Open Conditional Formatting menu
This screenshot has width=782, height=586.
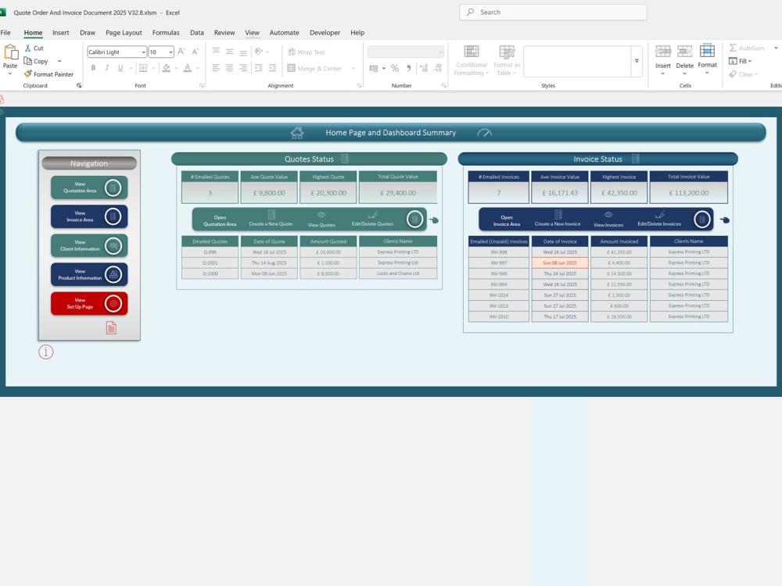(471, 61)
